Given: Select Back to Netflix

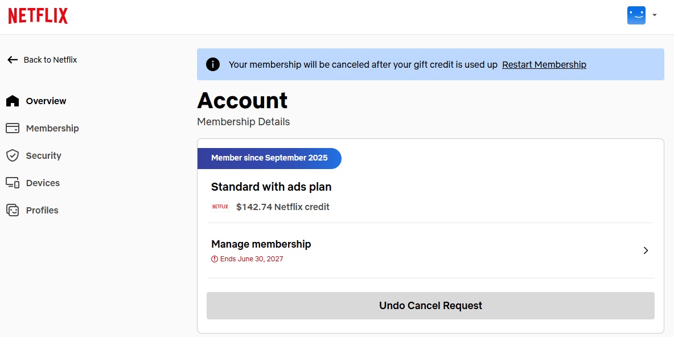Looking at the screenshot, I should pyautogui.click(x=51, y=59).
